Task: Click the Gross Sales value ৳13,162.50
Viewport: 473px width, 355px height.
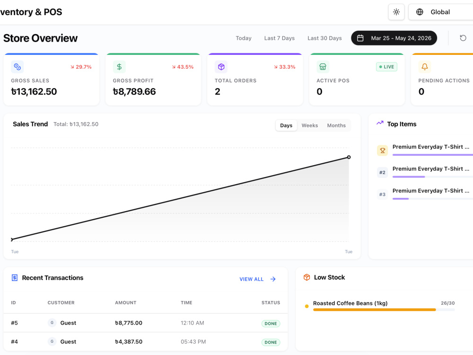Action: [34, 91]
